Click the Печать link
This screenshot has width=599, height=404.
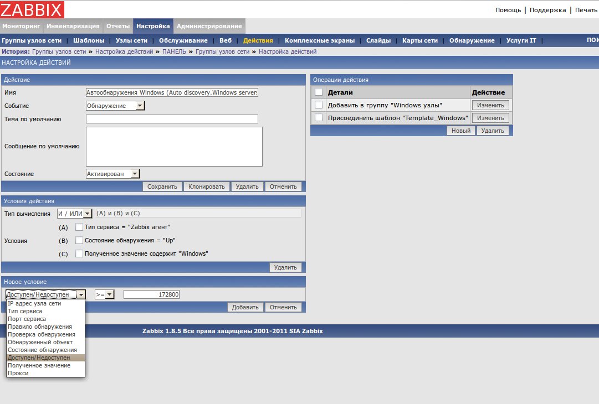pyautogui.click(x=586, y=10)
